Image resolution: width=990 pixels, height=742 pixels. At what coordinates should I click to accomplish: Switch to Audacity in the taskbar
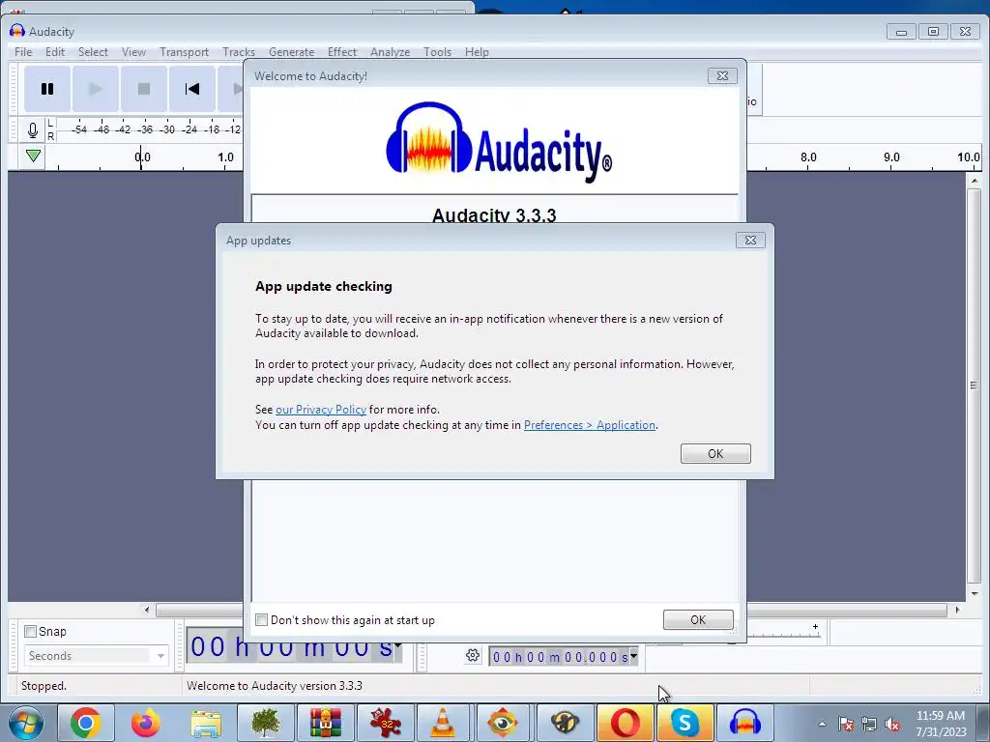(745, 723)
